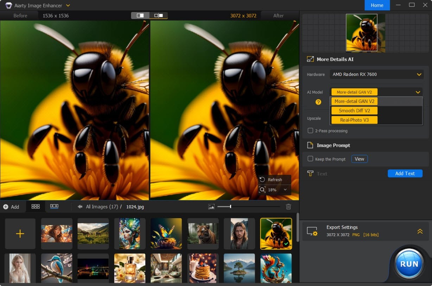
Task: Click the Export Settings gear icon
Action: (312, 231)
